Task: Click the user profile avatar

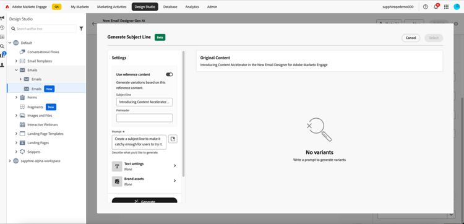Action: tap(457, 7)
